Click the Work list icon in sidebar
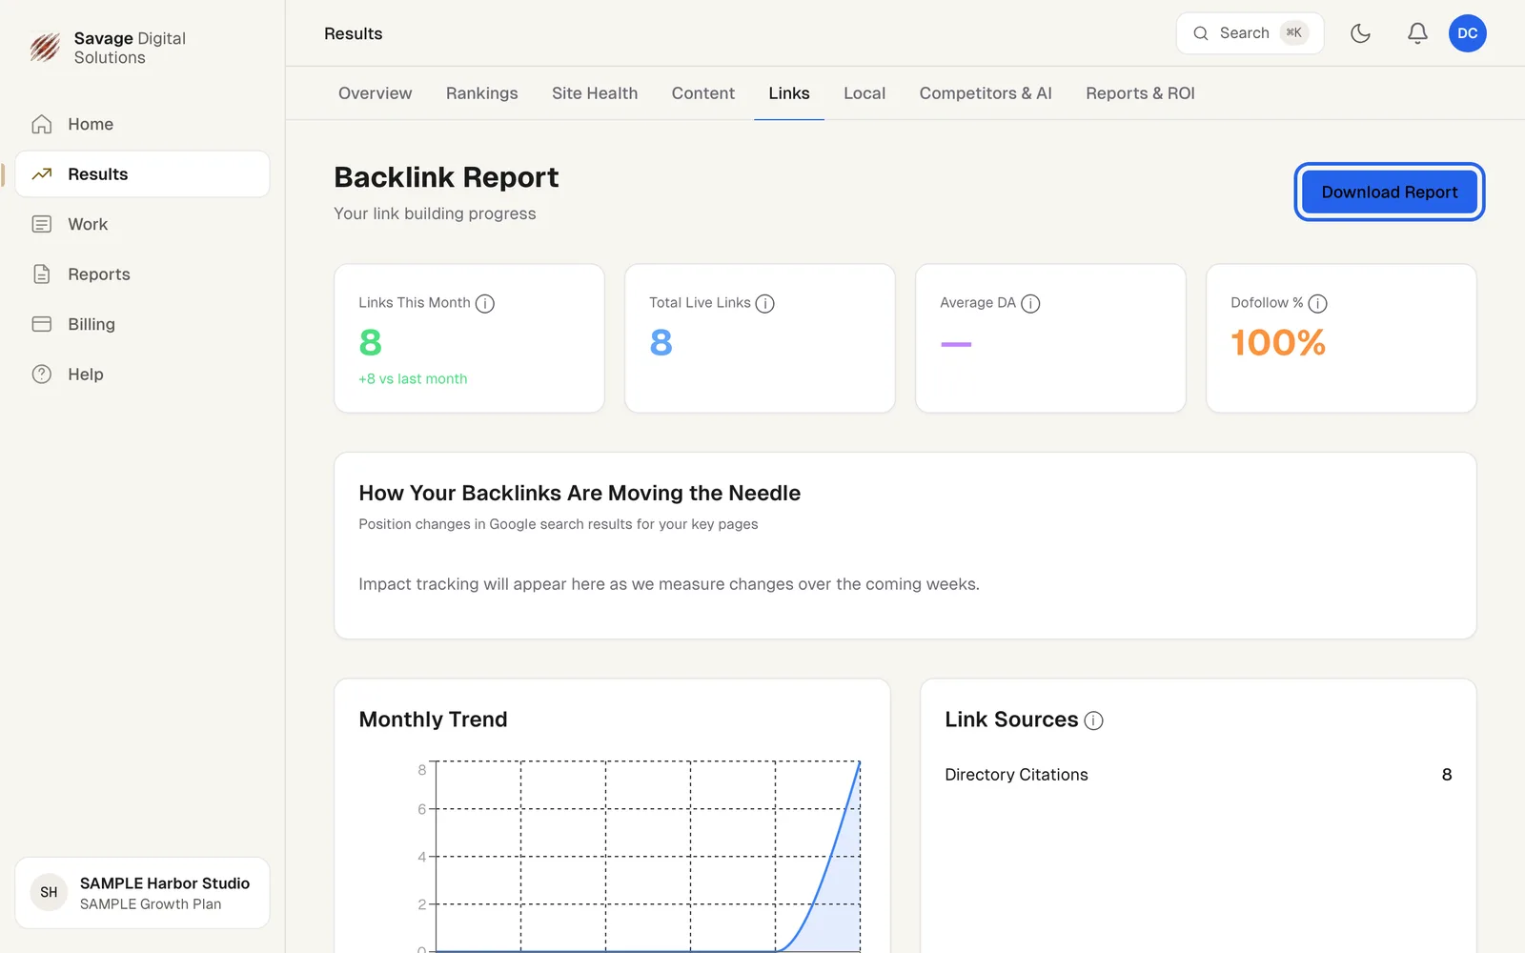1525x953 pixels. click(x=42, y=224)
